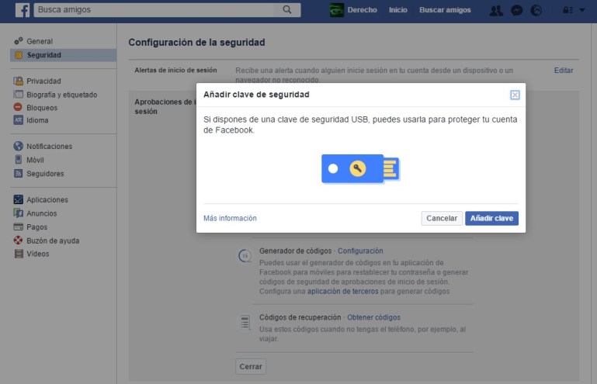This screenshot has width=597, height=384.
Task: Open the Derecho profile avatar
Action: pos(337,10)
